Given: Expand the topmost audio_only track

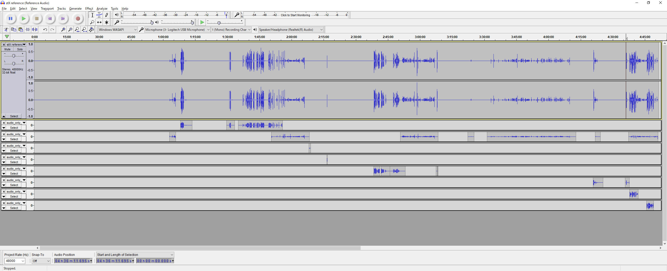Looking at the screenshot, I should (x=4, y=128).
